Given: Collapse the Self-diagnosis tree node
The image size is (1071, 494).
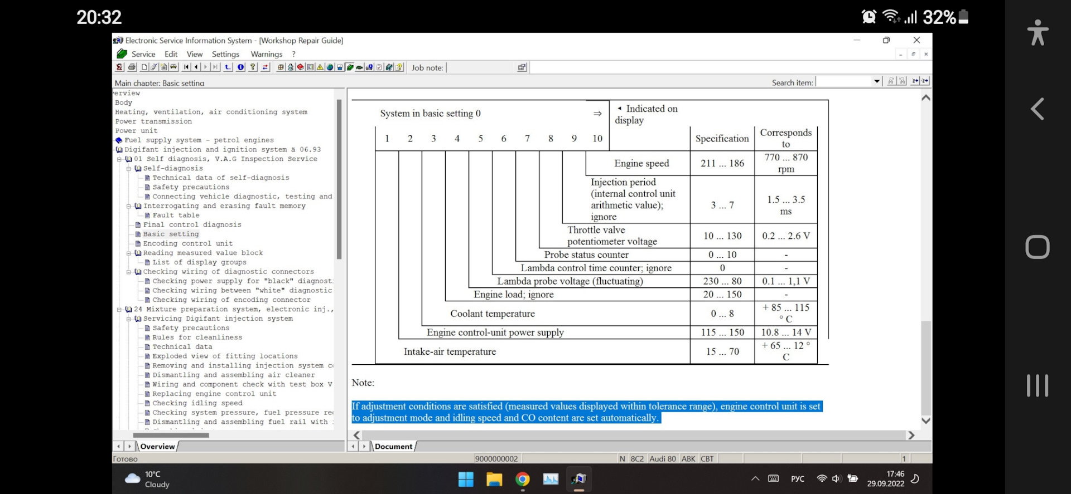Looking at the screenshot, I should coord(129,169).
